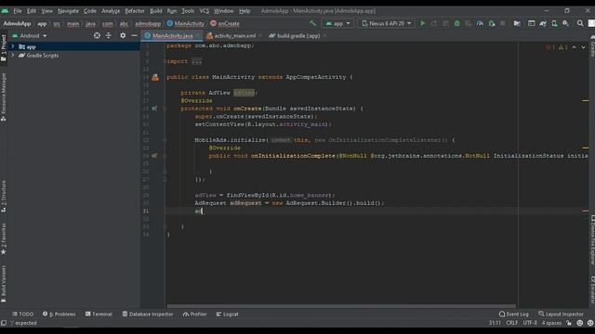This screenshot has height=334, width=595.
Task: Click Attach Debugger to Android Process icon
Action: click(492, 23)
